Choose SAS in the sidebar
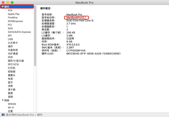The image size is (169, 117). click(x=10, y=28)
